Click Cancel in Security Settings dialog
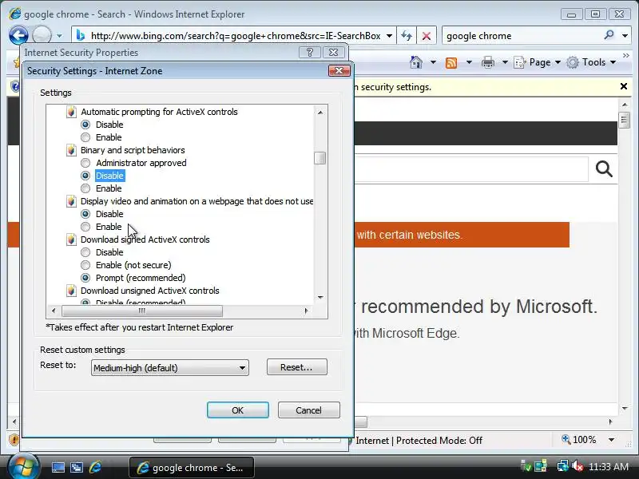The width and height of the screenshot is (639, 479). point(309,410)
